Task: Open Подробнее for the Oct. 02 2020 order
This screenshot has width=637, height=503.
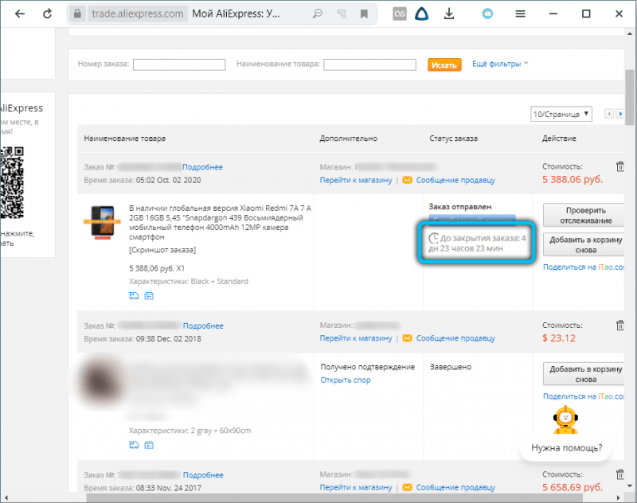Action: click(x=202, y=167)
